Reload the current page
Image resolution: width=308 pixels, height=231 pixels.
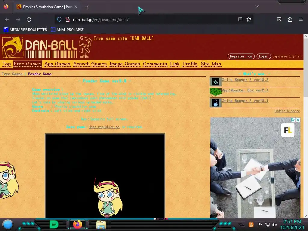[x=29, y=20]
